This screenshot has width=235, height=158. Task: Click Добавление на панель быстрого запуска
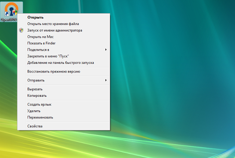60,63
